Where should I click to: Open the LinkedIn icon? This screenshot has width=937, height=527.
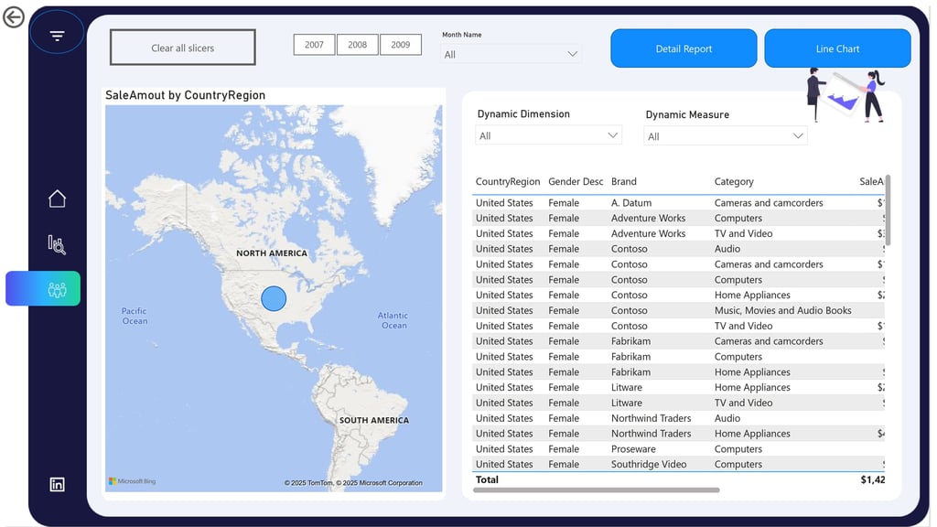click(58, 485)
